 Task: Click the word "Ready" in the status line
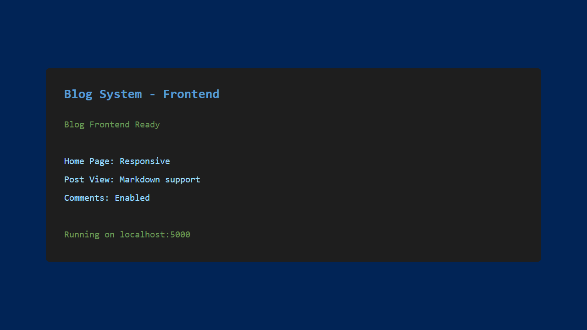tap(147, 125)
